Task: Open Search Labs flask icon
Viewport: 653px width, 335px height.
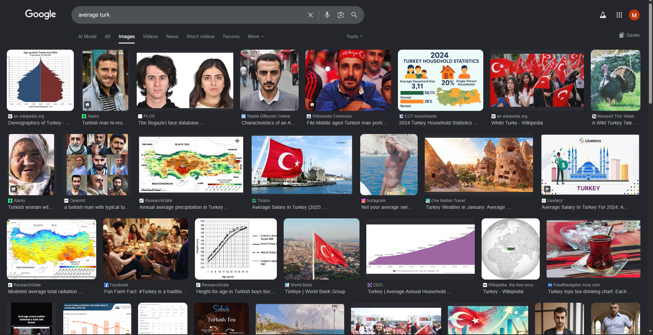Action: click(x=603, y=15)
